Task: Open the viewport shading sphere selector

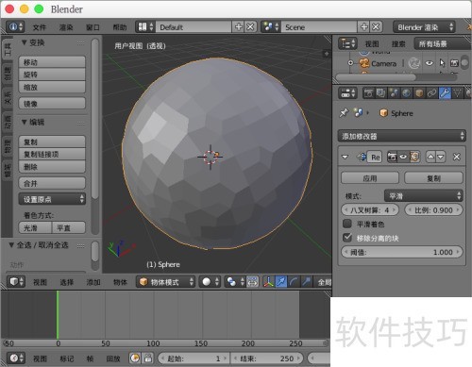Action: (x=211, y=282)
